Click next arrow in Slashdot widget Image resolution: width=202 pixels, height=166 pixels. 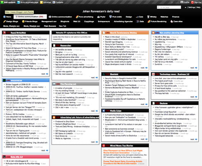pyautogui.click(x=146, y=104)
